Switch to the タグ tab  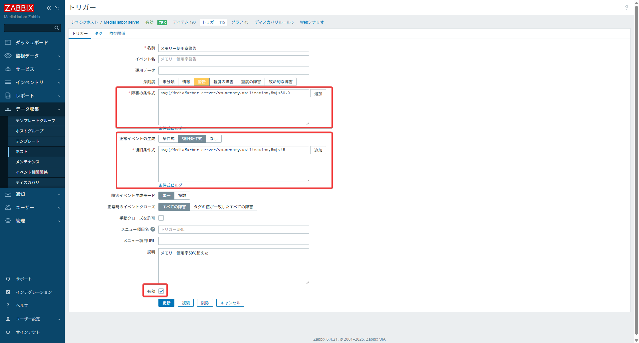pyautogui.click(x=98, y=34)
